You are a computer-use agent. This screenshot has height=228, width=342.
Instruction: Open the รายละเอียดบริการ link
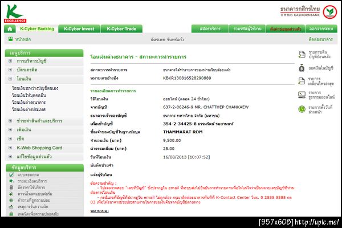tap(32, 181)
